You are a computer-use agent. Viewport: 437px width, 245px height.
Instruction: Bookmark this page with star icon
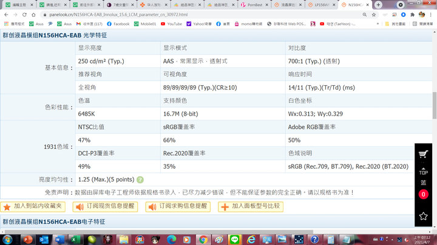[374, 15]
